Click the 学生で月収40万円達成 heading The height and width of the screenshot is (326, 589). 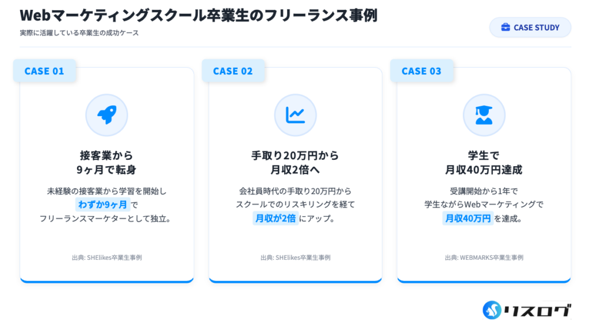click(x=484, y=163)
